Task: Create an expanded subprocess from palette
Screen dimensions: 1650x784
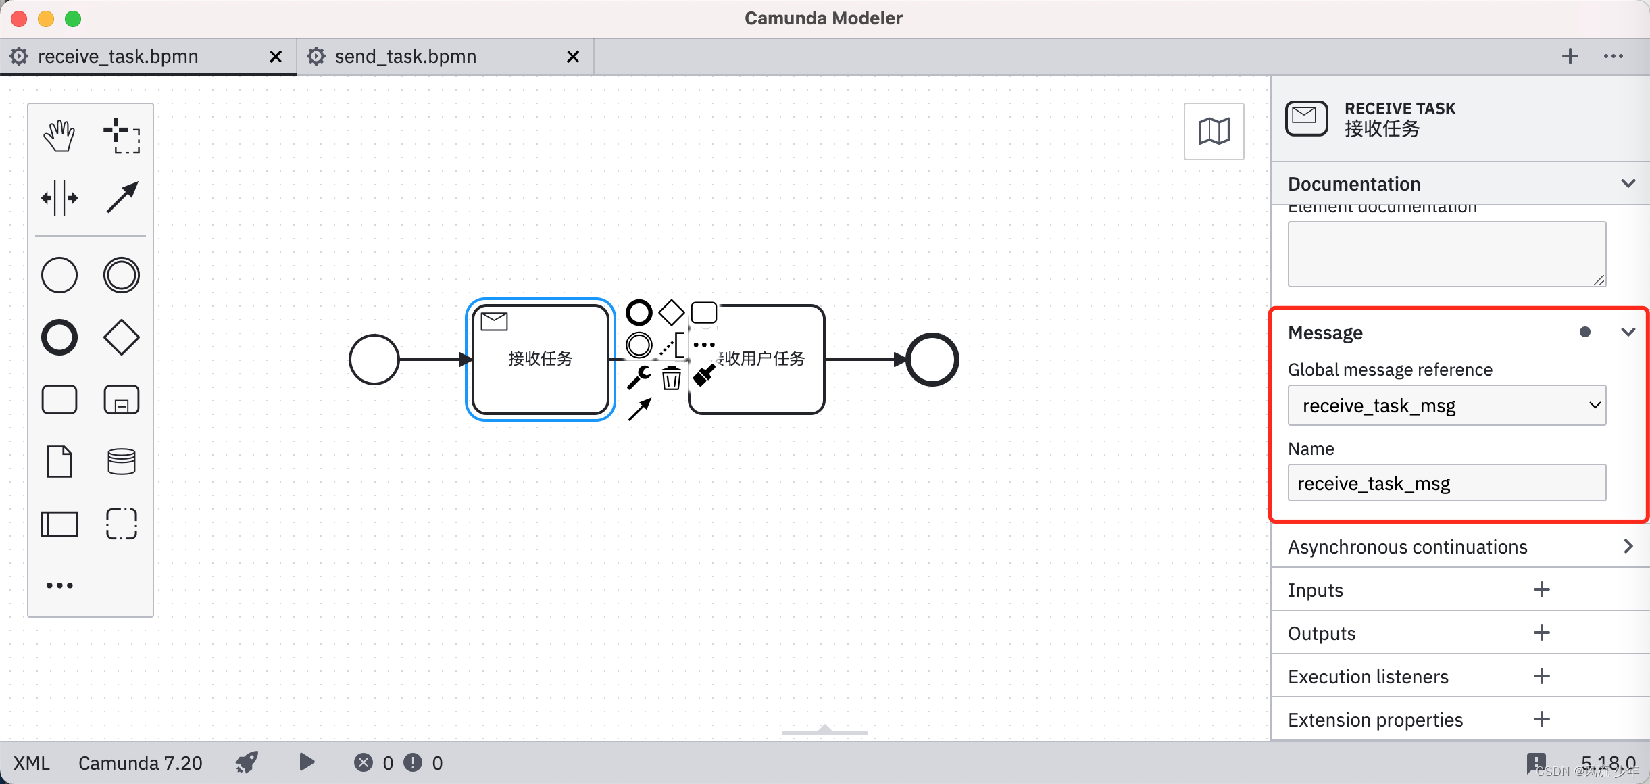Action: [x=122, y=399]
